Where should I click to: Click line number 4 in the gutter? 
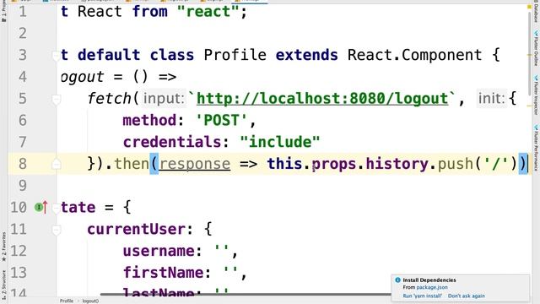point(23,77)
